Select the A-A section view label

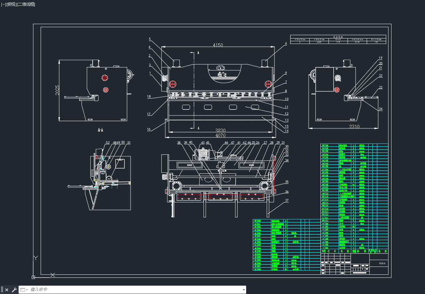click(100, 130)
